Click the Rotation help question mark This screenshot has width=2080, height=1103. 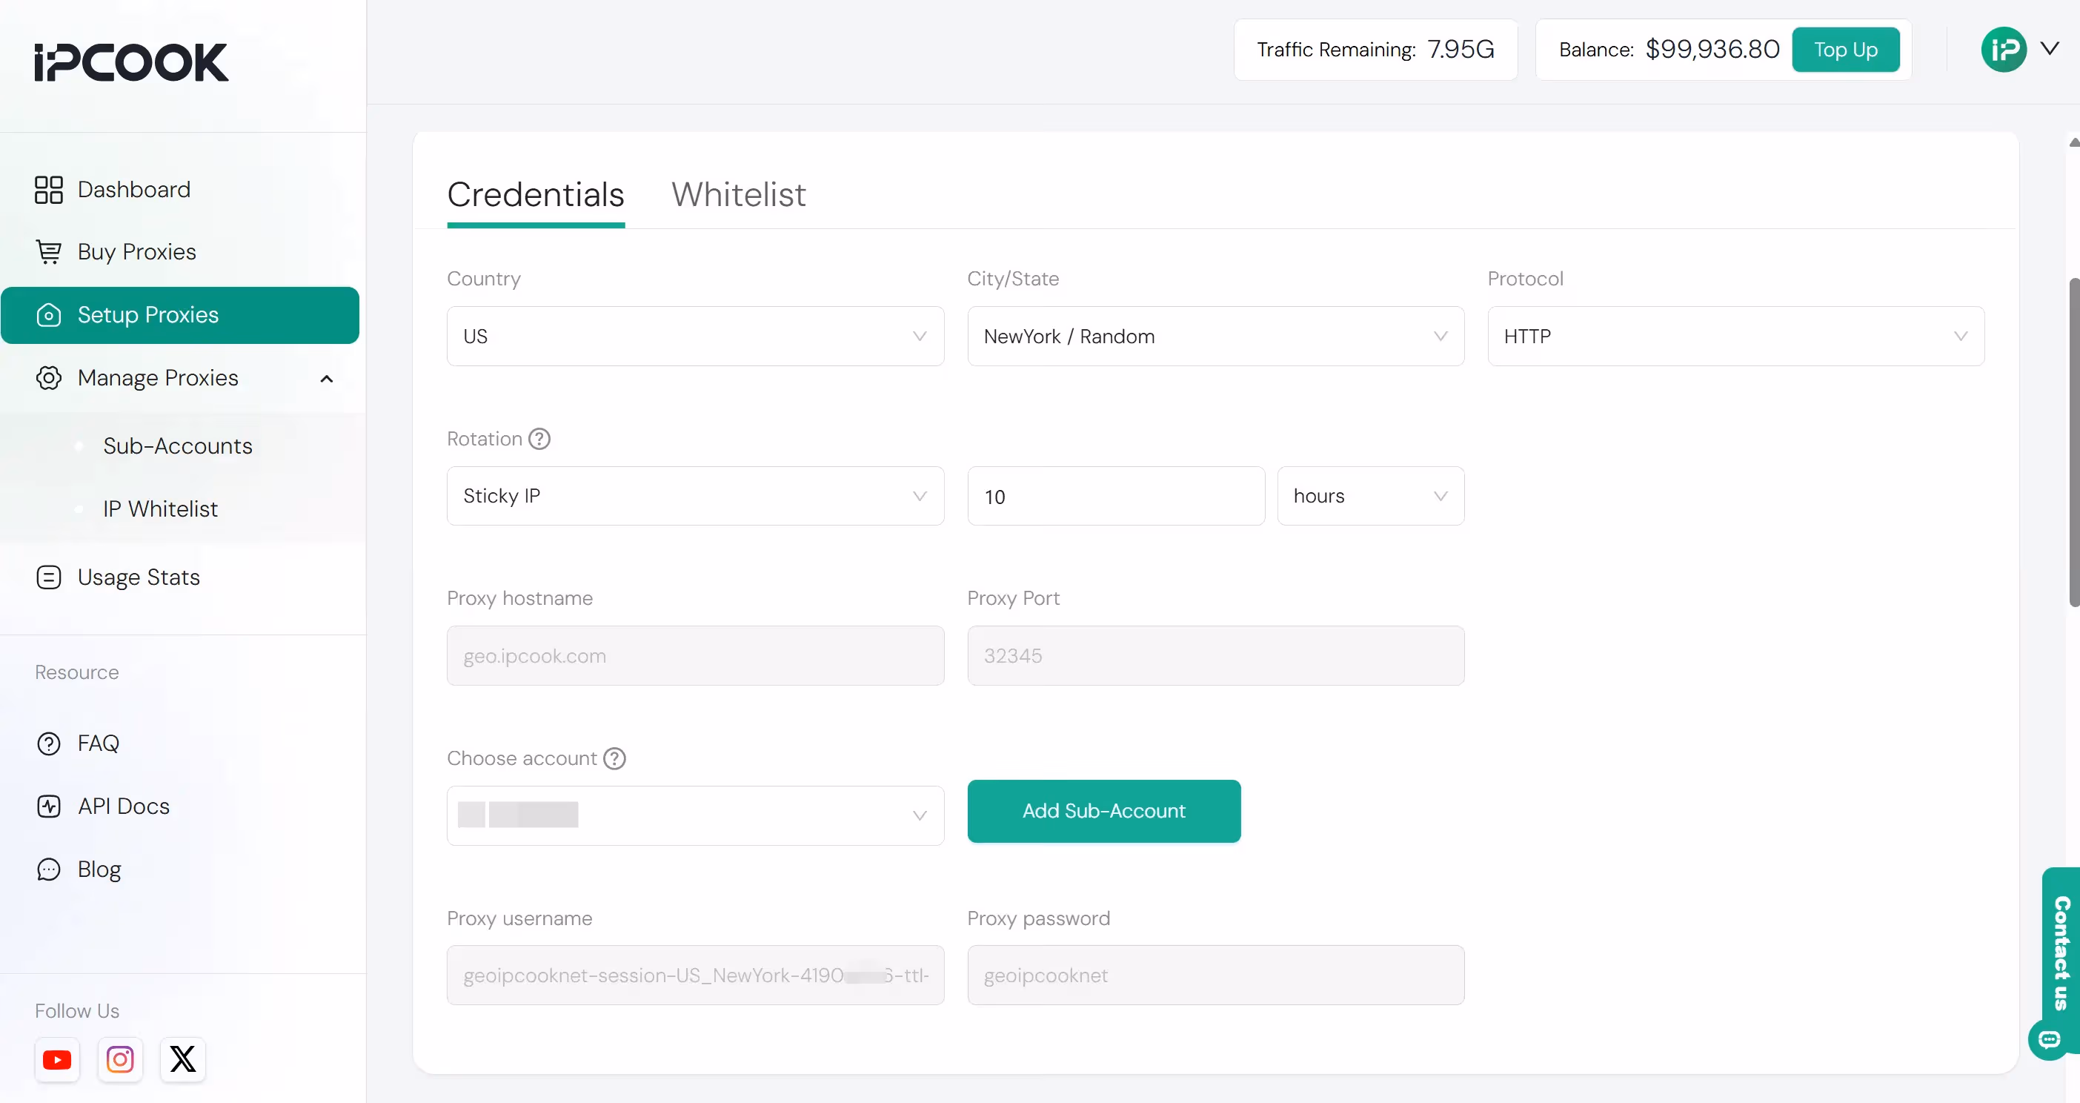click(539, 438)
